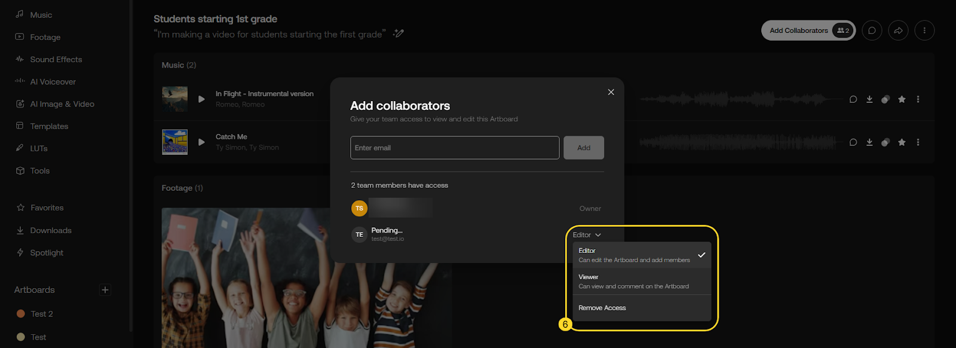This screenshot has height=348, width=956.
Task: Open the artboard comments bubble in the header
Action: tap(872, 30)
